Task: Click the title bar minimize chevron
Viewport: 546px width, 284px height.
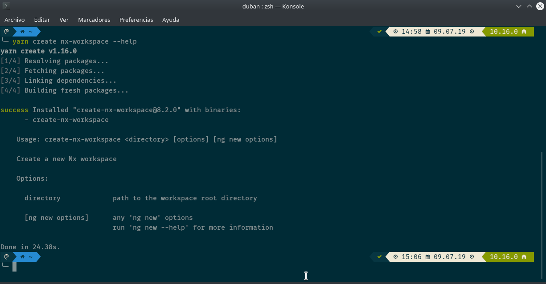Action: point(519,6)
